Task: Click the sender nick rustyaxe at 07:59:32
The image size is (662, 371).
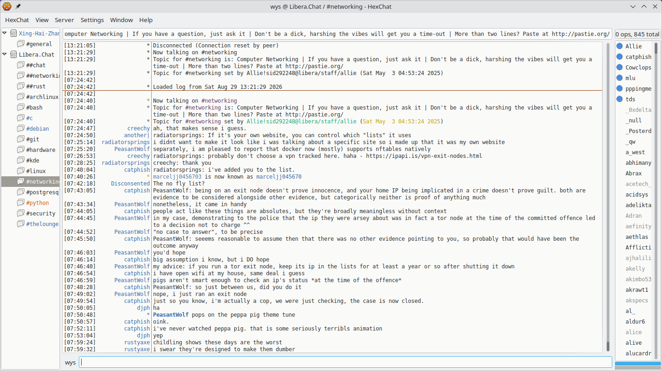Action: coord(137,349)
